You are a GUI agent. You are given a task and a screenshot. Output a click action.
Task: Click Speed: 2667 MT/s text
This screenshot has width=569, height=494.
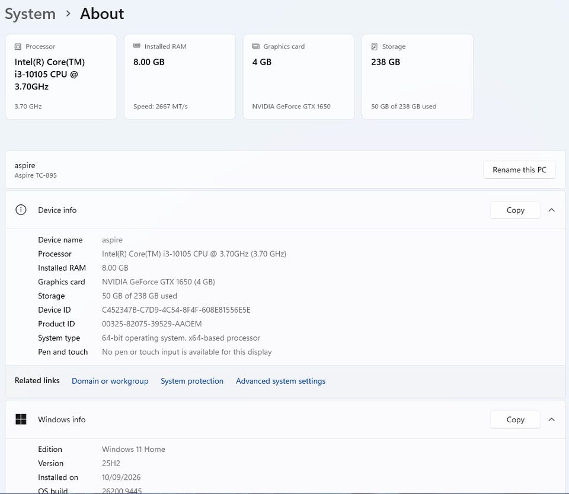tap(161, 106)
